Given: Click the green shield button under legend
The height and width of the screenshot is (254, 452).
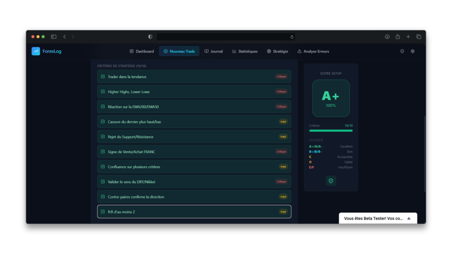Looking at the screenshot, I should pyautogui.click(x=331, y=181).
